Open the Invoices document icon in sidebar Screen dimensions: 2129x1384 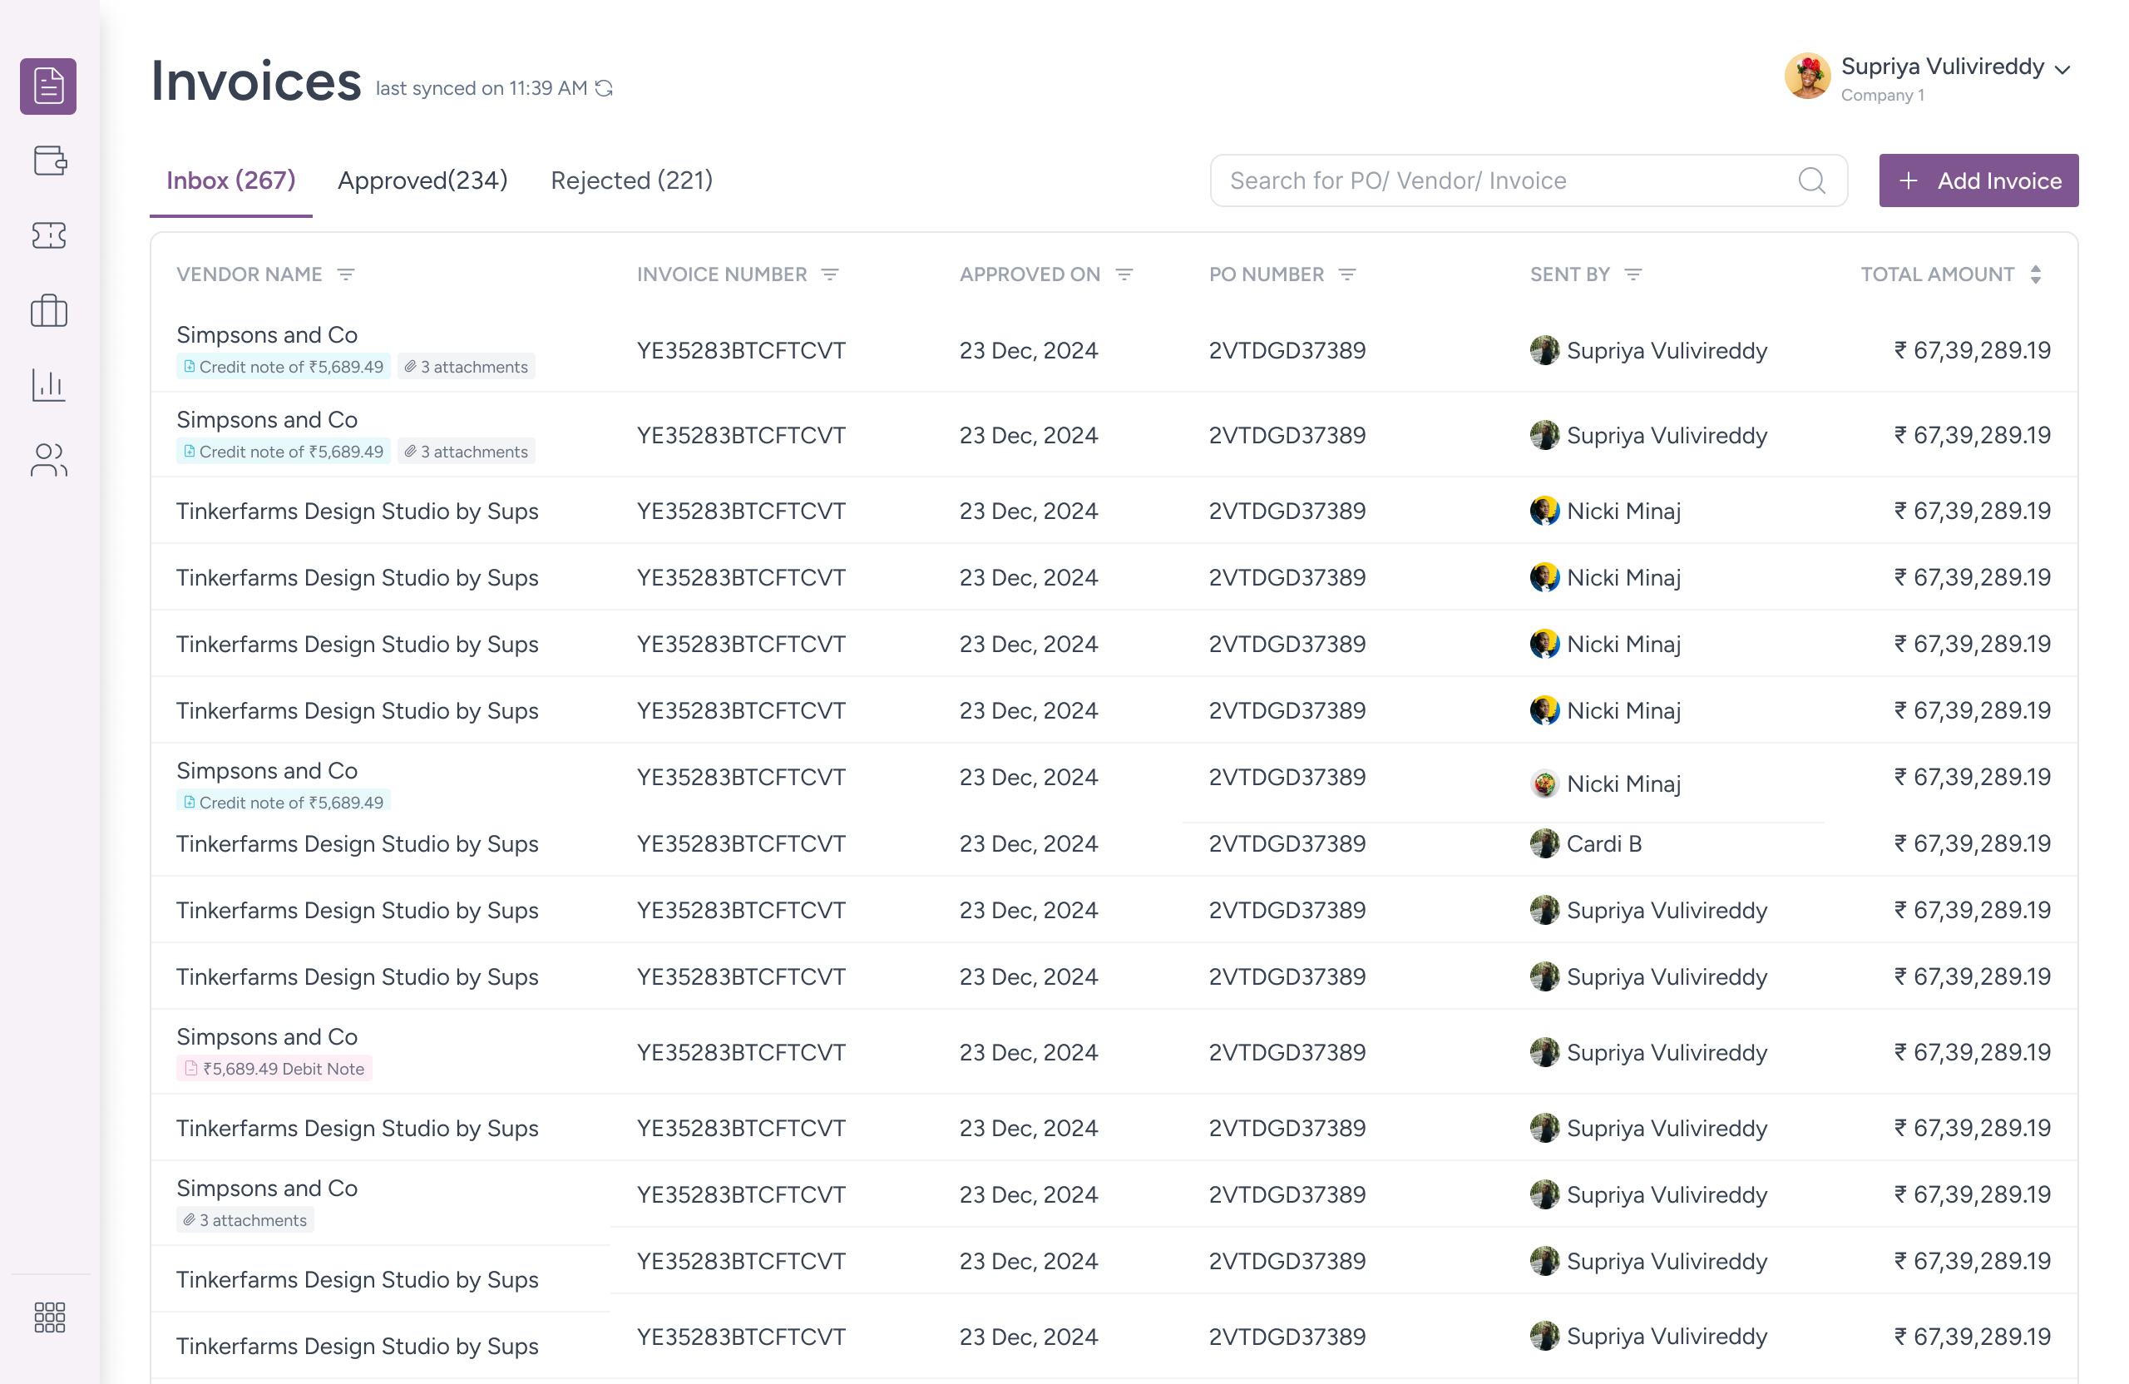(48, 86)
